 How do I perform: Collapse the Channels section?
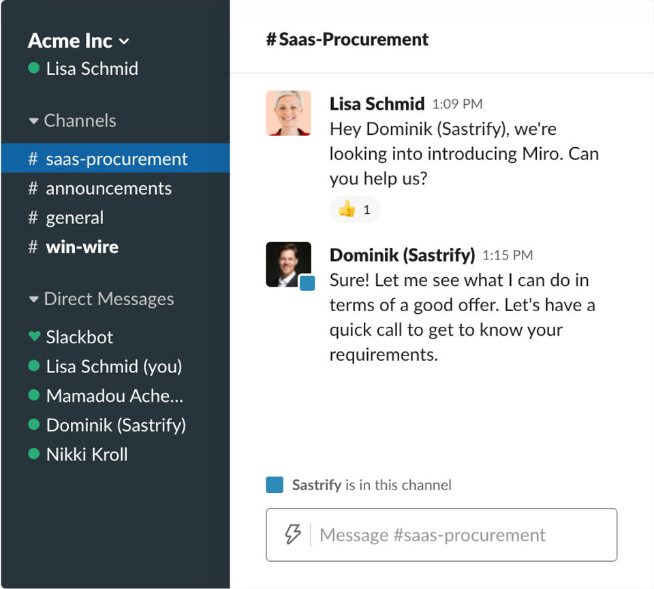coord(33,121)
